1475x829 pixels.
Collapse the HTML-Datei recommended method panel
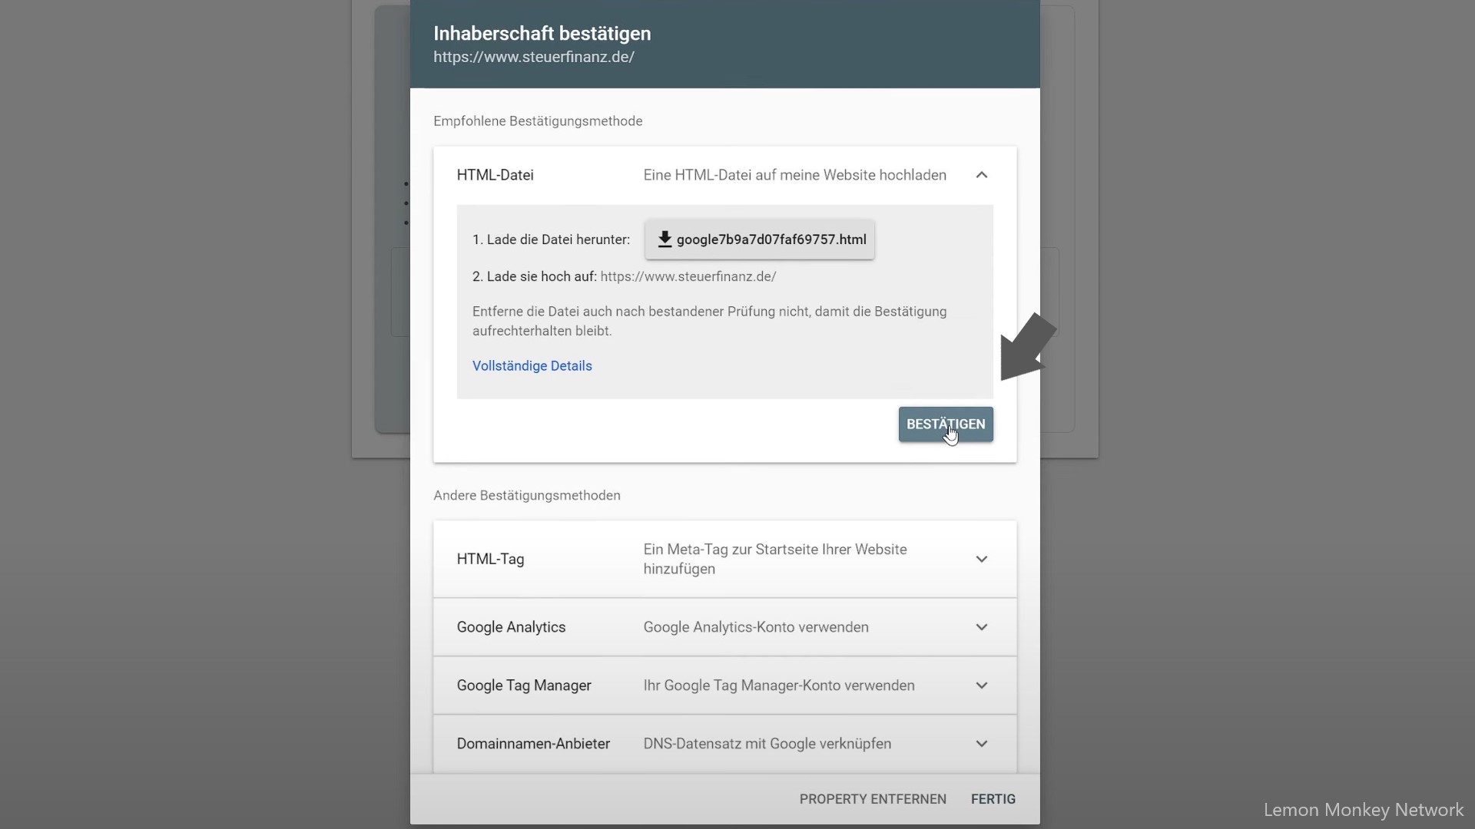click(x=980, y=174)
